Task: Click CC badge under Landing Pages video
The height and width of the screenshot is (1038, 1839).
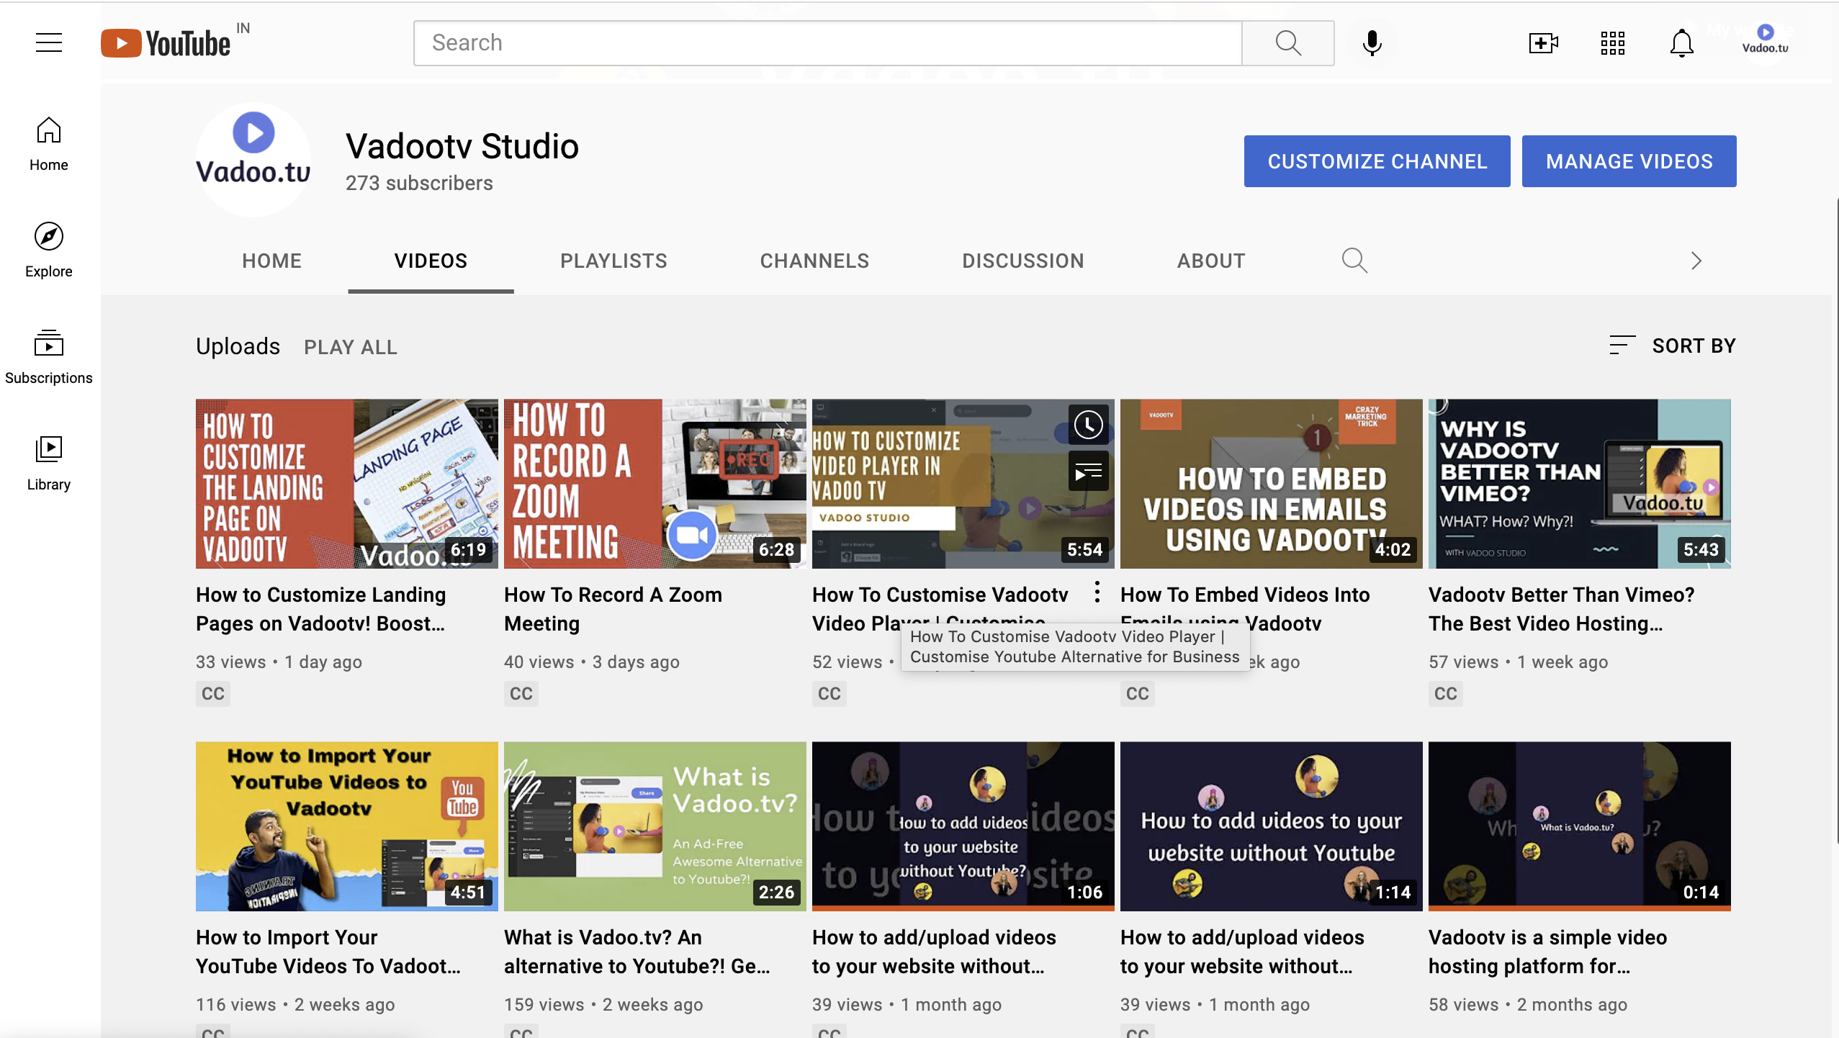Action: tap(213, 694)
